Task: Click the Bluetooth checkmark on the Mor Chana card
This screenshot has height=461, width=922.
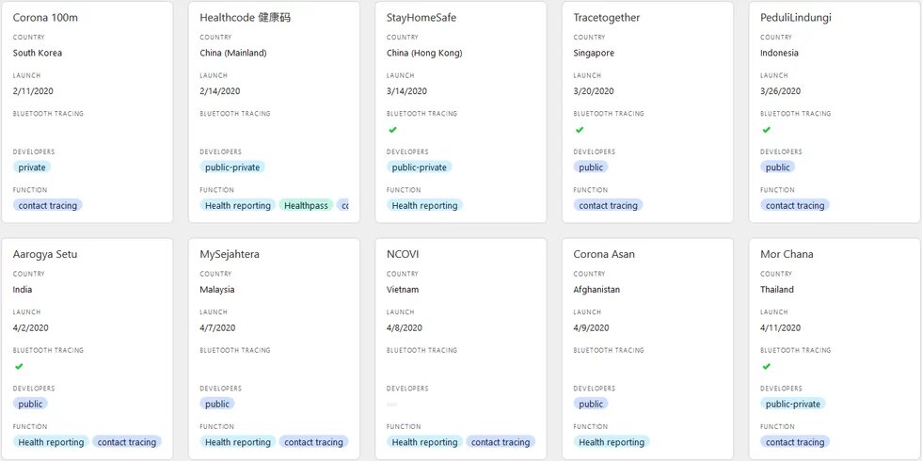Action: coord(766,366)
